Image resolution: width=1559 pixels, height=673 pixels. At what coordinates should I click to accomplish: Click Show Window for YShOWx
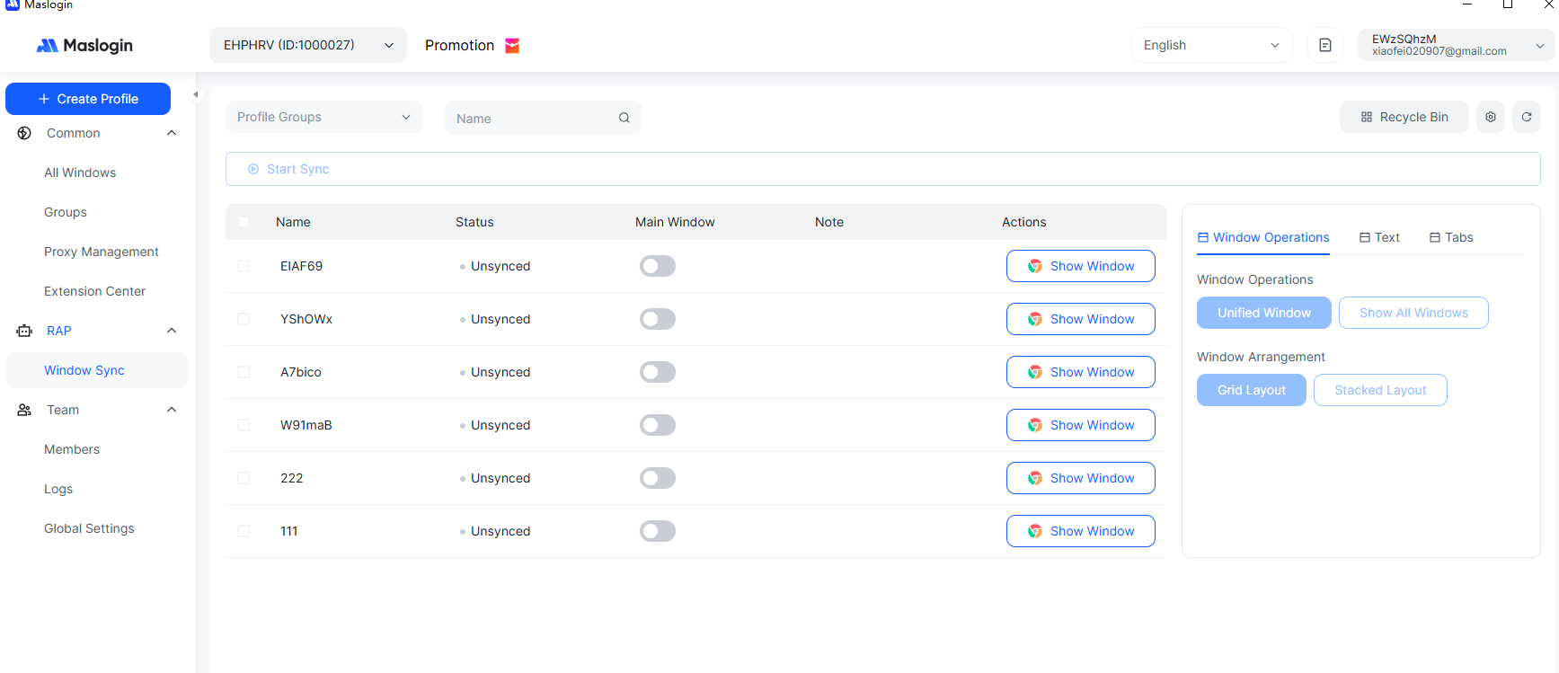(1080, 319)
